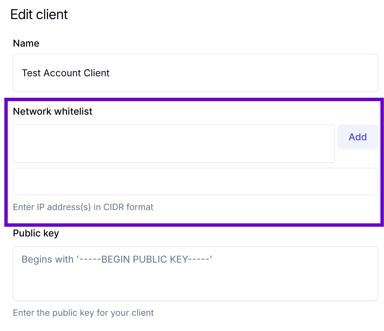Click the word Account in the Name field

click(62, 73)
